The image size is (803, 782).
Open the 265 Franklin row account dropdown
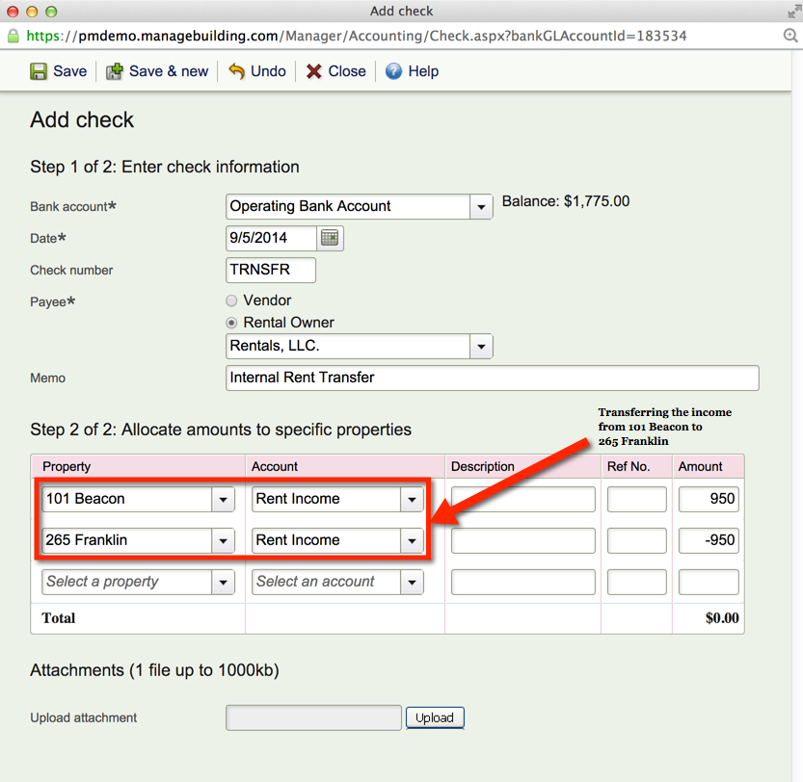(413, 541)
